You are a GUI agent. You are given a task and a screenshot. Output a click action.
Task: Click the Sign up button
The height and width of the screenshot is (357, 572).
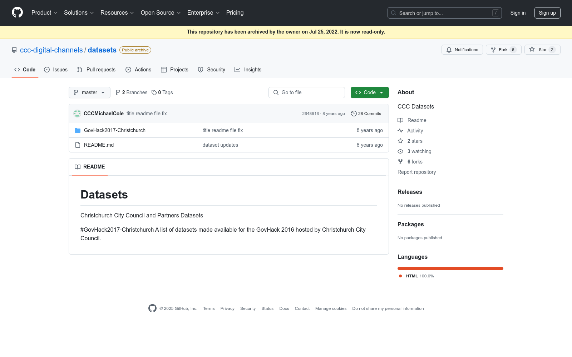(x=547, y=13)
